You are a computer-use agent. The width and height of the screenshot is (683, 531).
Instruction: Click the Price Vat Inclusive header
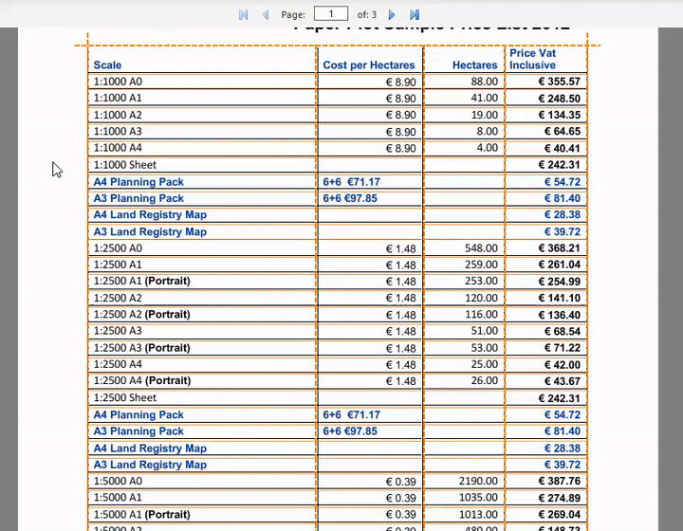pos(533,60)
